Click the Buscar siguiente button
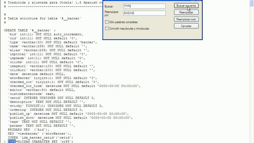The height and width of the screenshot is (143, 254). point(186,6)
